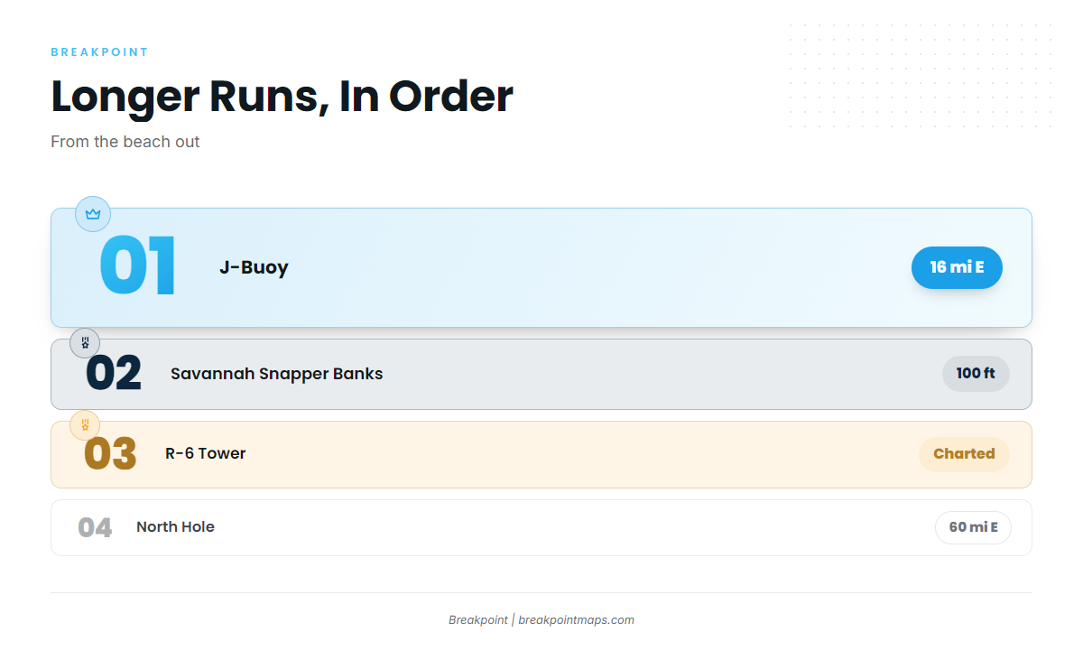Click the bronze medal icon above rank 03
The image size is (1083, 651).
pyautogui.click(x=85, y=425)
